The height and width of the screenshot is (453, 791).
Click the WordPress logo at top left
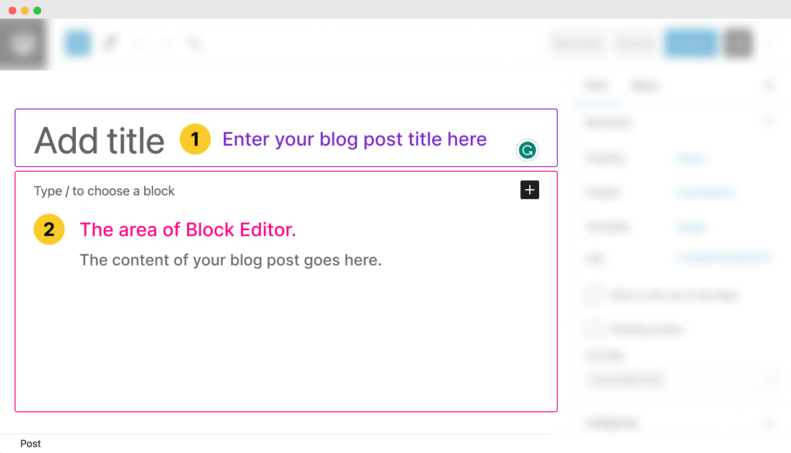(x=24, y=44)
